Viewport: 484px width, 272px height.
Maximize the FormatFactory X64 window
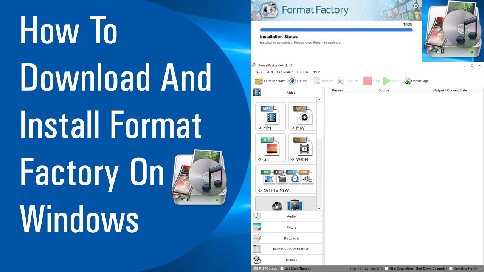click(472, 65)
